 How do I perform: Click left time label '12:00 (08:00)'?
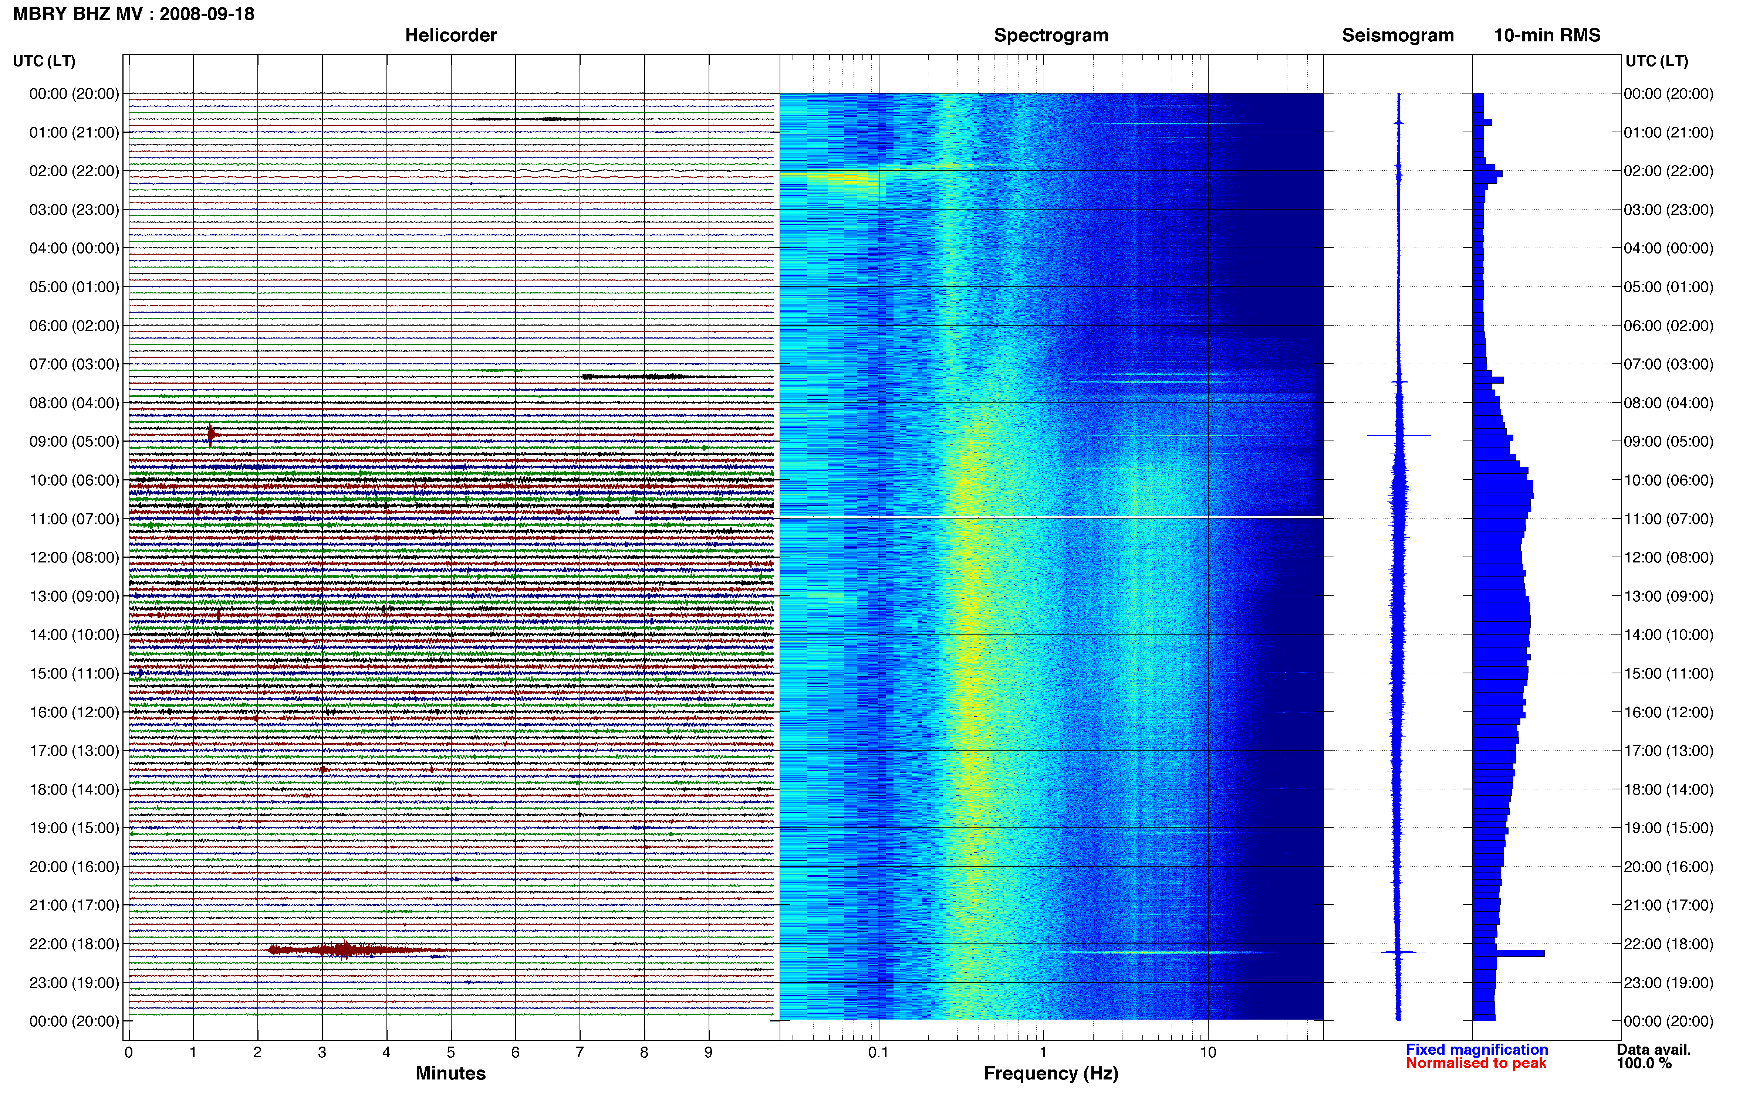point(74,558)
